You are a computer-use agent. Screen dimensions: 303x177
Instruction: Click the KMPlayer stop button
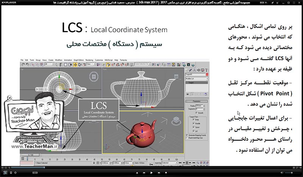tap(166, 172)
